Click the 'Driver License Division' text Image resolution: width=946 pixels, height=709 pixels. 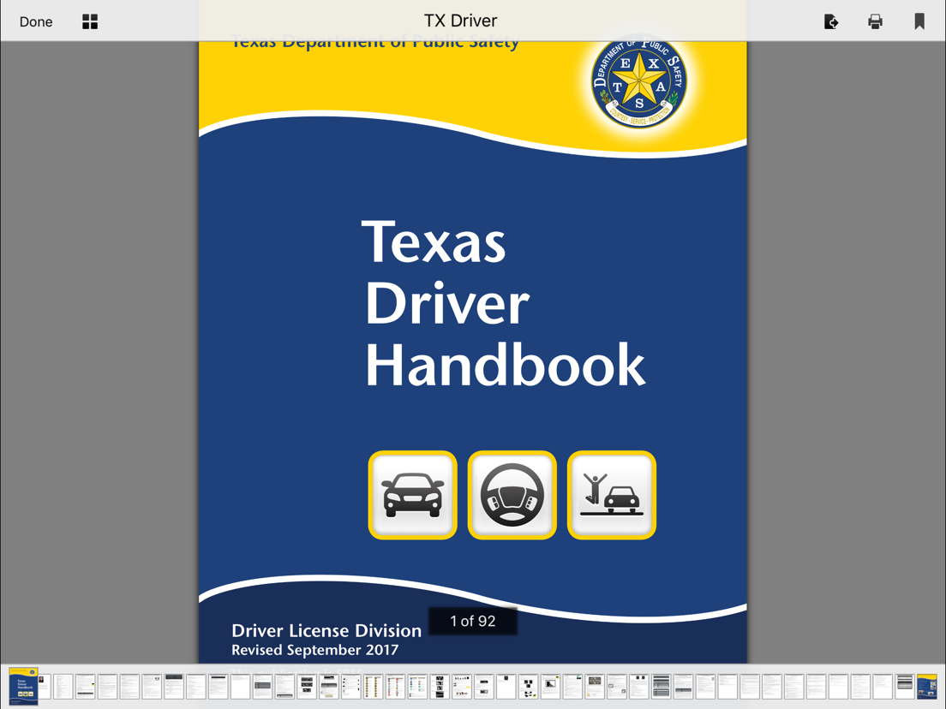(326, 629)
